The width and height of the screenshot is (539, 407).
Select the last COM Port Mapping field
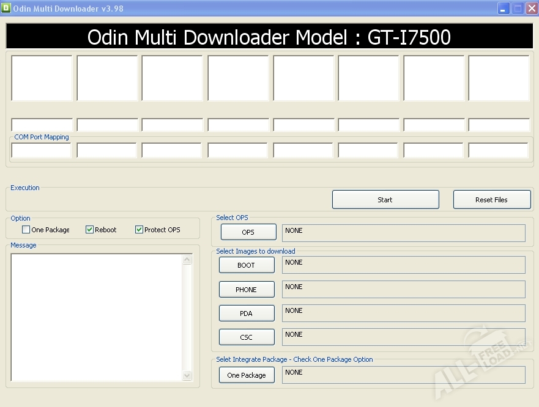coord(498,150)
